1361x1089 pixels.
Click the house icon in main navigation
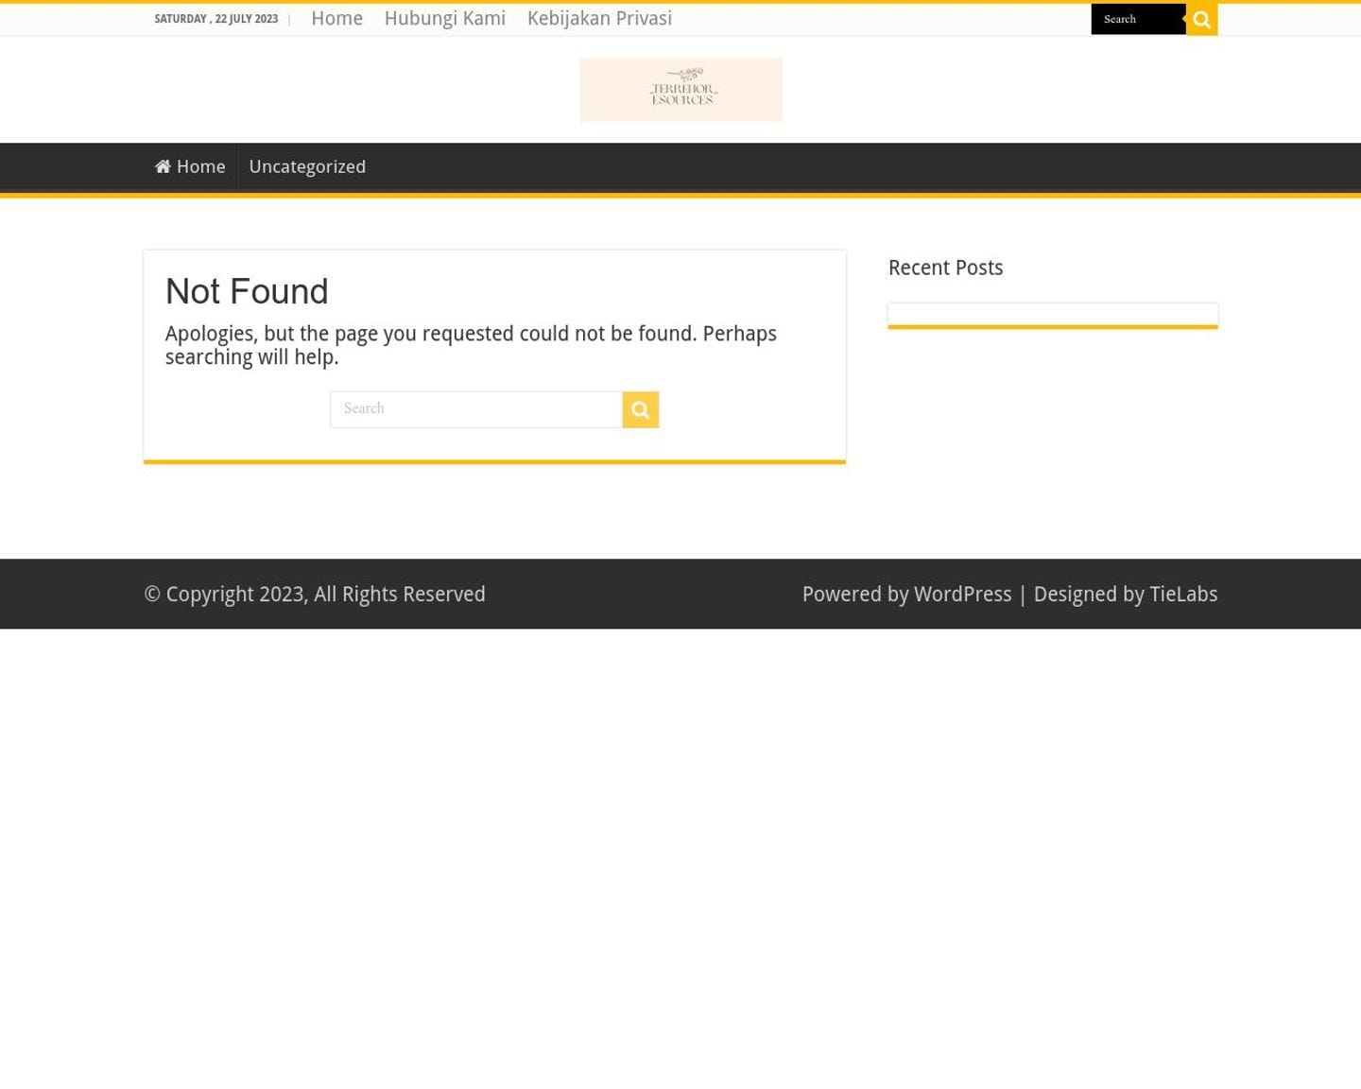coord(163,166)
